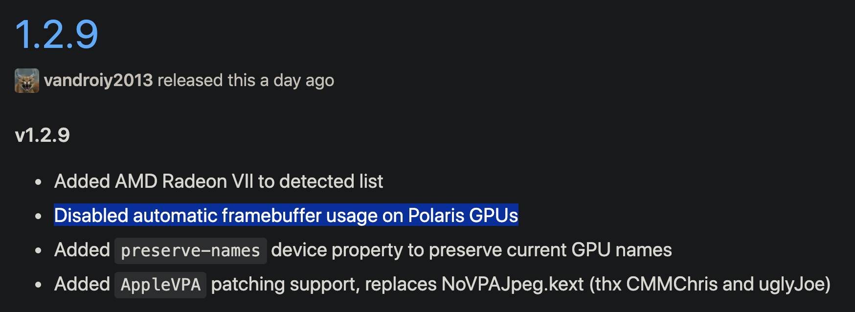Click 'preserve current GPU names' text
This screenshot has height=312, width=855.
(x=550, y=250)
